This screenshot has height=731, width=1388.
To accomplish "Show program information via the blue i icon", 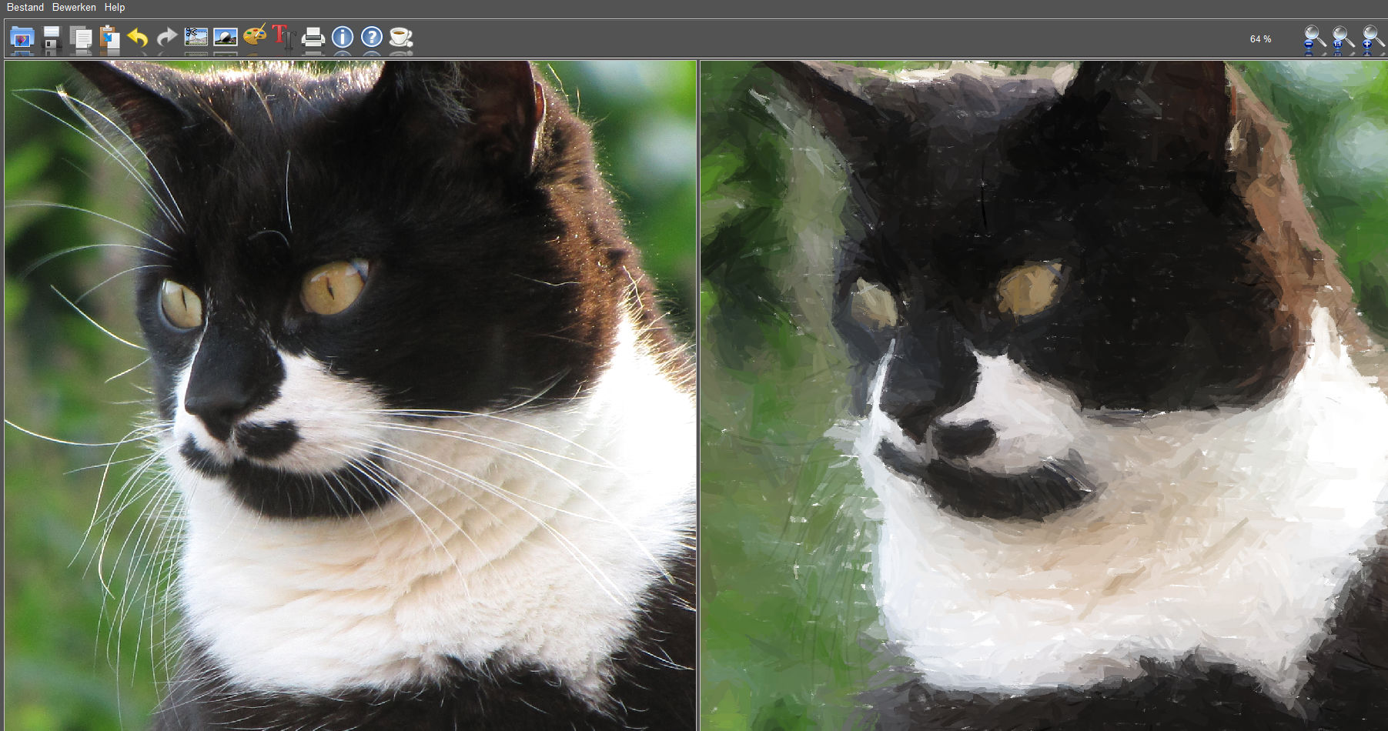I will (343, 37).
